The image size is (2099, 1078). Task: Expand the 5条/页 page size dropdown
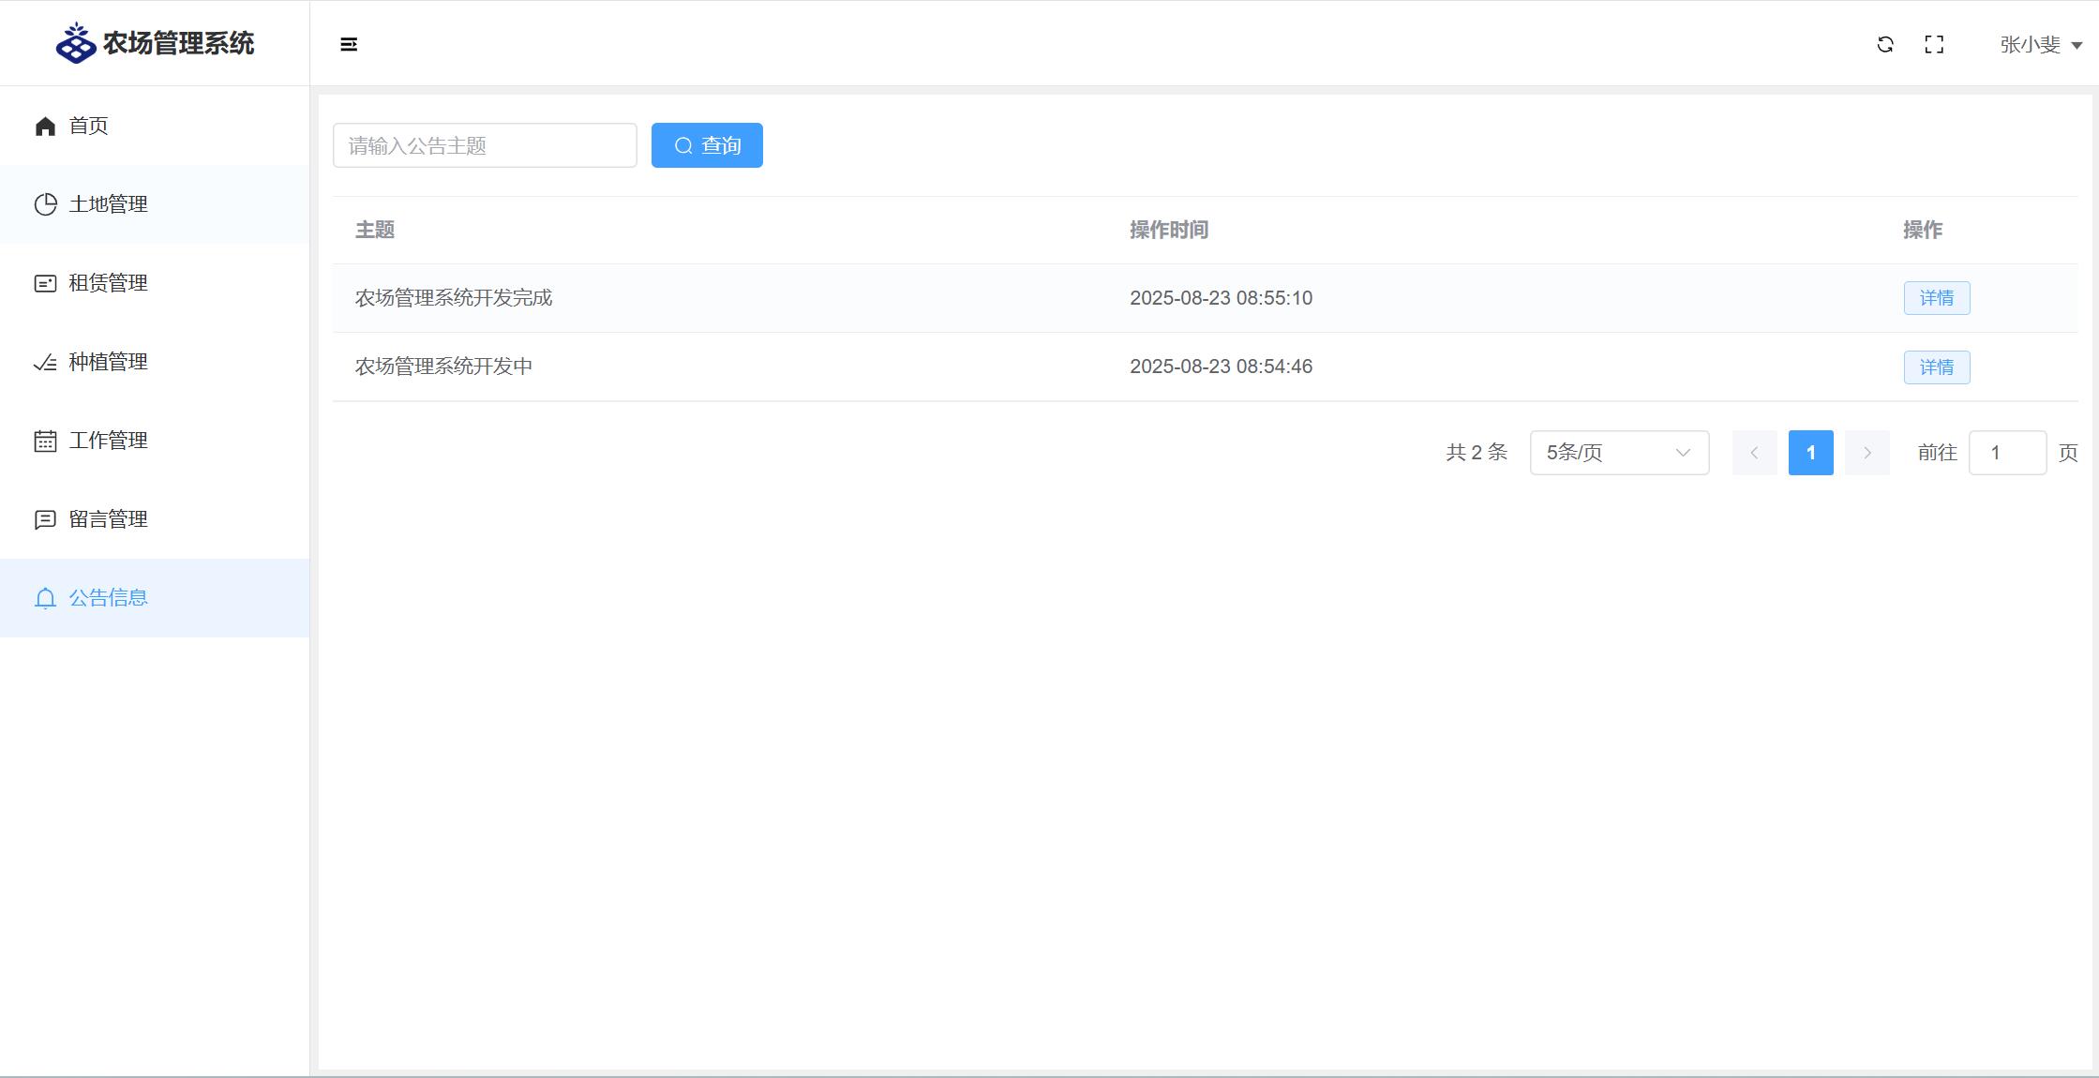click(x=1619, y=453)
